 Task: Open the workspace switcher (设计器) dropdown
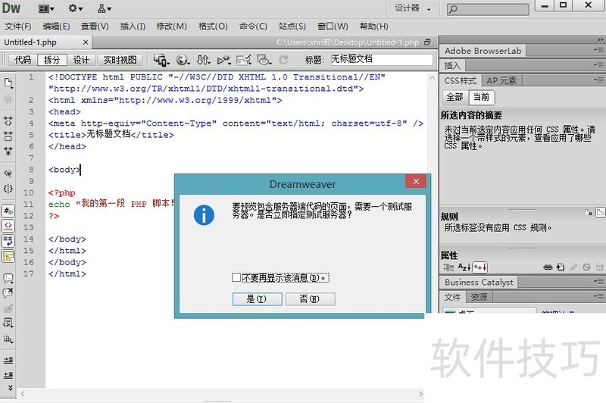(x=413, y=8)
